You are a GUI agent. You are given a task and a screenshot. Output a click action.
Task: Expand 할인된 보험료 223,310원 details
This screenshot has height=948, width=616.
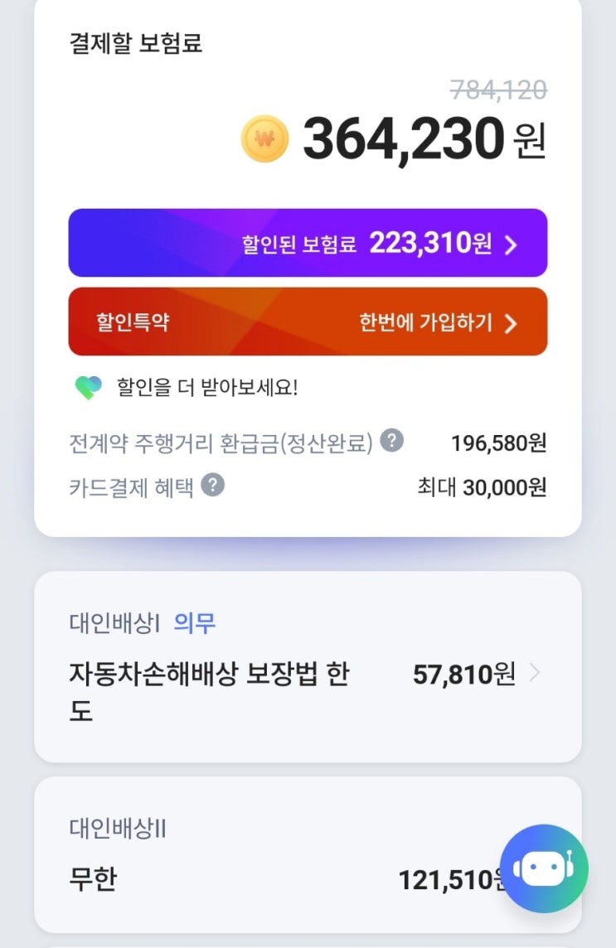pos(512,244)
